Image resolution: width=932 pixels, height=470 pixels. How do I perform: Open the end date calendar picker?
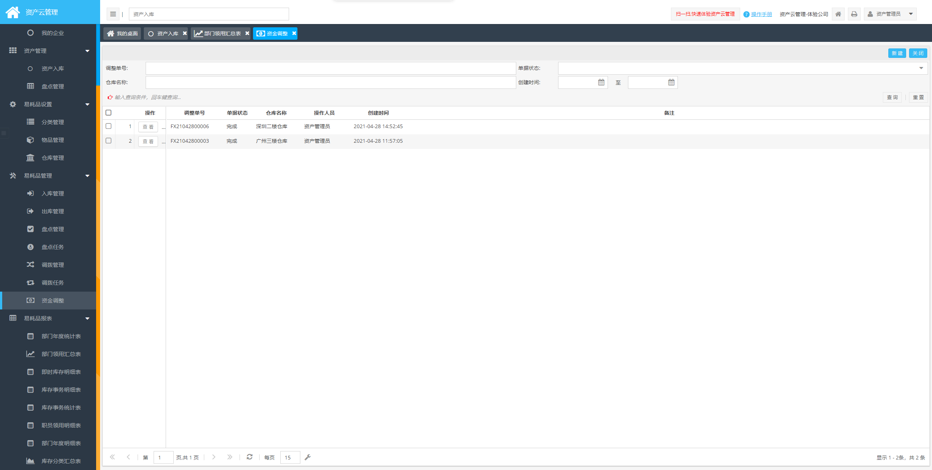[671, 82]
